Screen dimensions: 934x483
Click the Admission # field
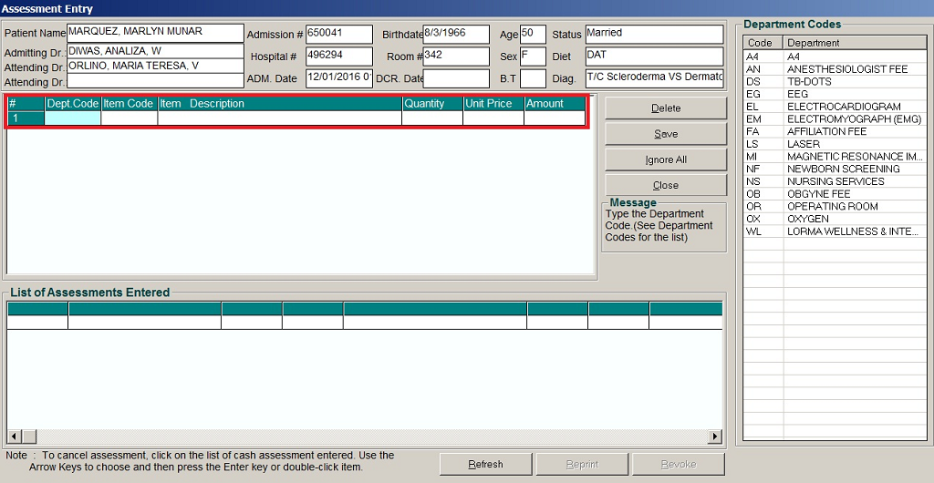[x=338, y=35]
